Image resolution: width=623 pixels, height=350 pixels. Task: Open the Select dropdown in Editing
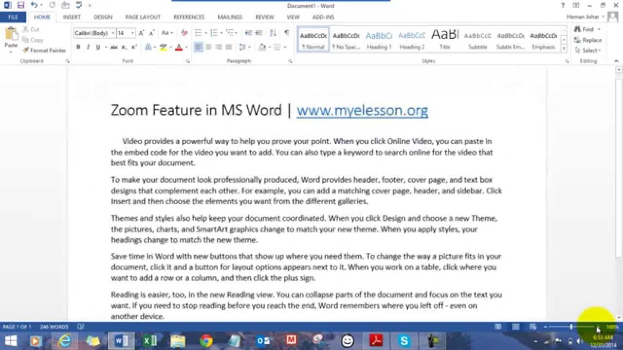pyautogui.click(x=588, y=50)
